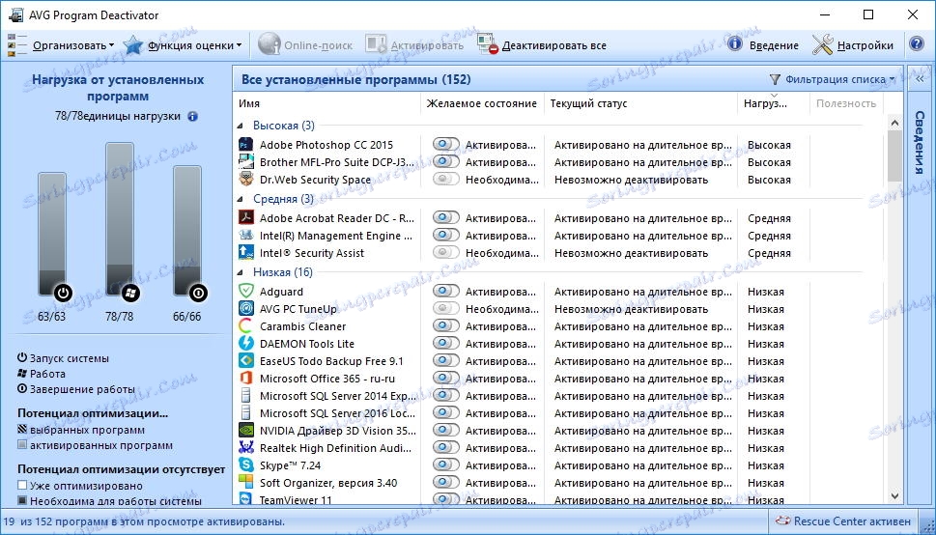
Task: Collapse the Средняя (3) group
Action: point(241,200)
